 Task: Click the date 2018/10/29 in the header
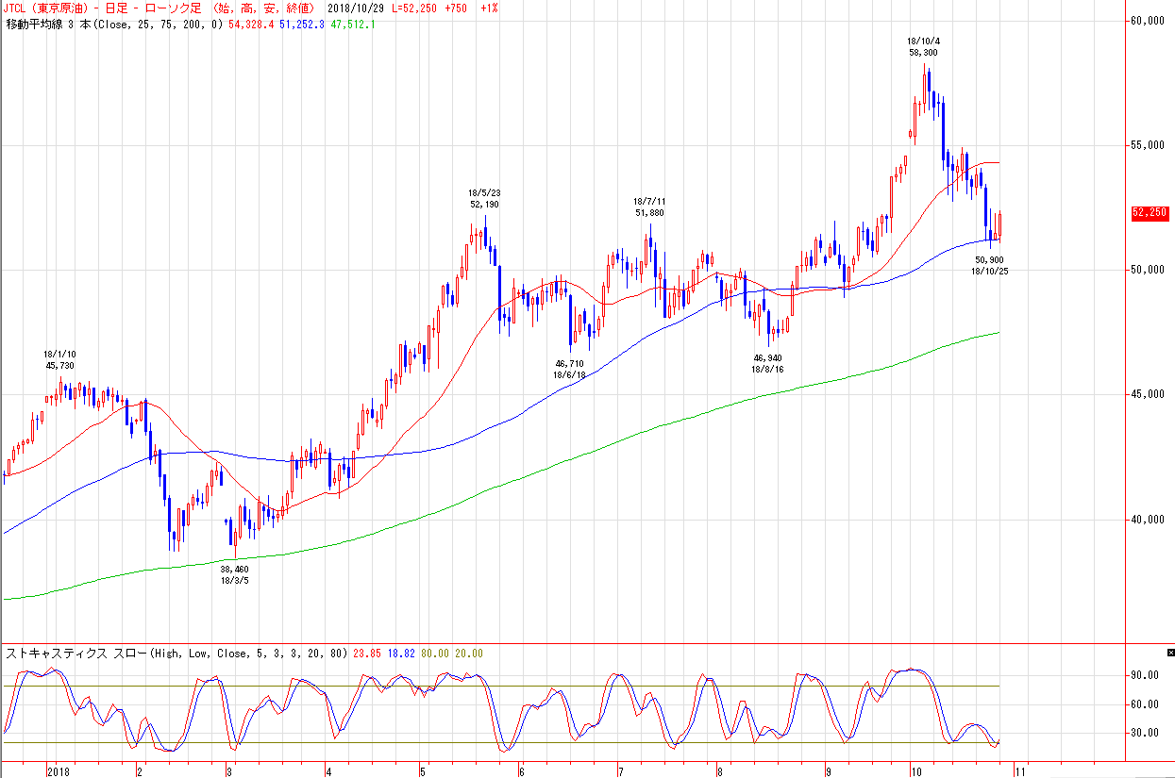[x=356, y=8]
